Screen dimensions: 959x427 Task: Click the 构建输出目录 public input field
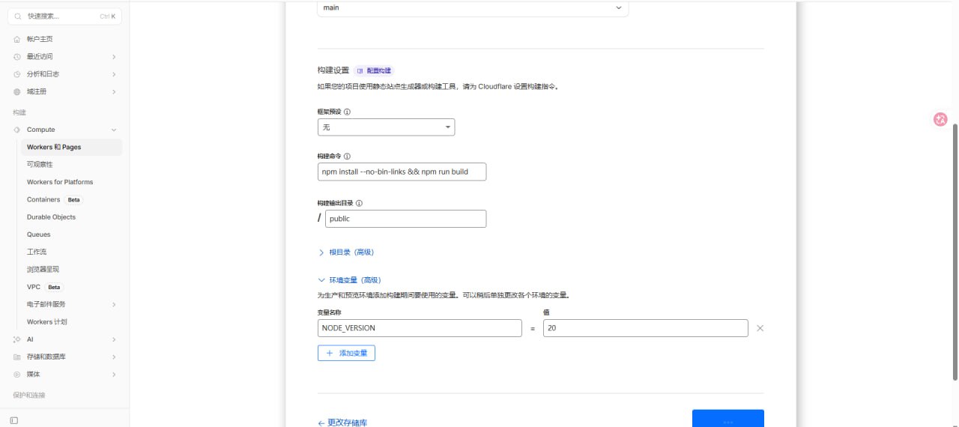coord(405,219)
